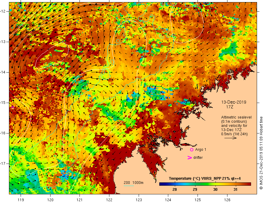Click the 'Argo 1' legend label
Image resolution: width=263 pixels, height=203 pixels.
[201, 150]
